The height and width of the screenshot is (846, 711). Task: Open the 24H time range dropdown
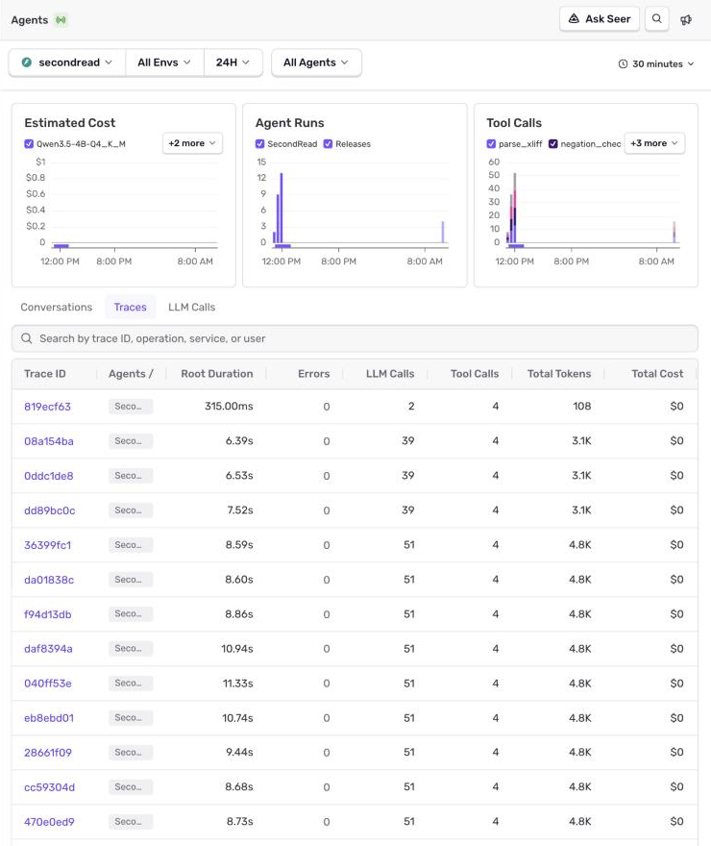coord(233,62)
